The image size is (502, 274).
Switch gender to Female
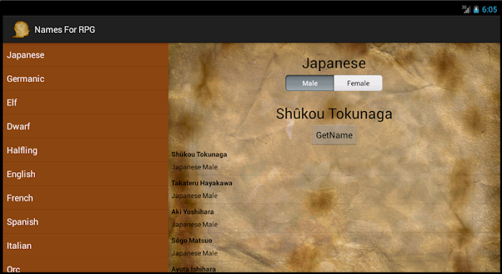[358, 83]
